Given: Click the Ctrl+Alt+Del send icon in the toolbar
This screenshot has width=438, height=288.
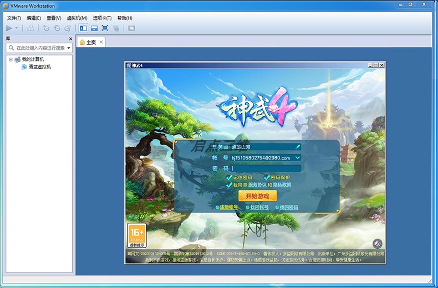Looking at the screenshot, I should pyautogui.click(x=30, y=28).
